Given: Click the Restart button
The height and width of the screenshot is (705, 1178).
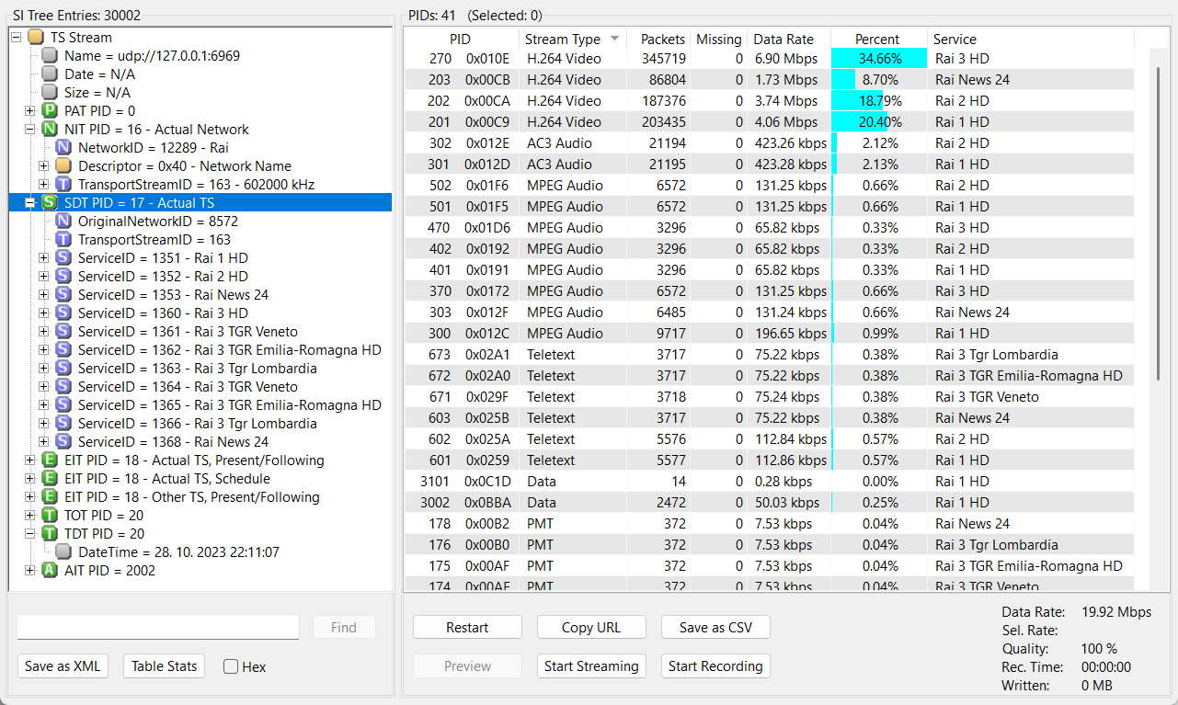Looking at the screenshot, I should [x=467, y=628].
